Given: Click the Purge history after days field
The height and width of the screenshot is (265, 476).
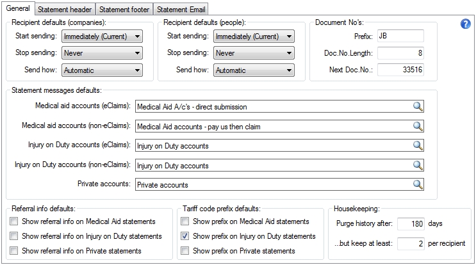Looking at the screenshot, I should 411,224.
